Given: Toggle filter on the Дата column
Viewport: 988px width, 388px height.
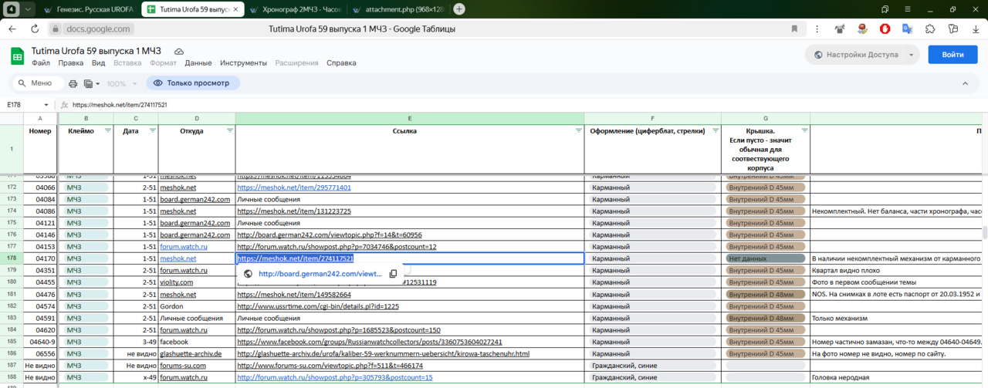Looking at the screenshot, I should tap(152, 131).
